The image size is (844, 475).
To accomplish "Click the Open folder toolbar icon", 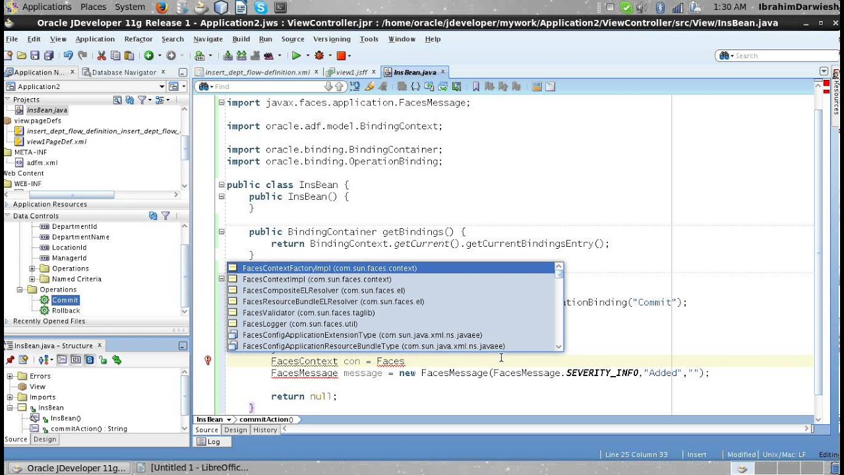I will [x=21, y=55].
